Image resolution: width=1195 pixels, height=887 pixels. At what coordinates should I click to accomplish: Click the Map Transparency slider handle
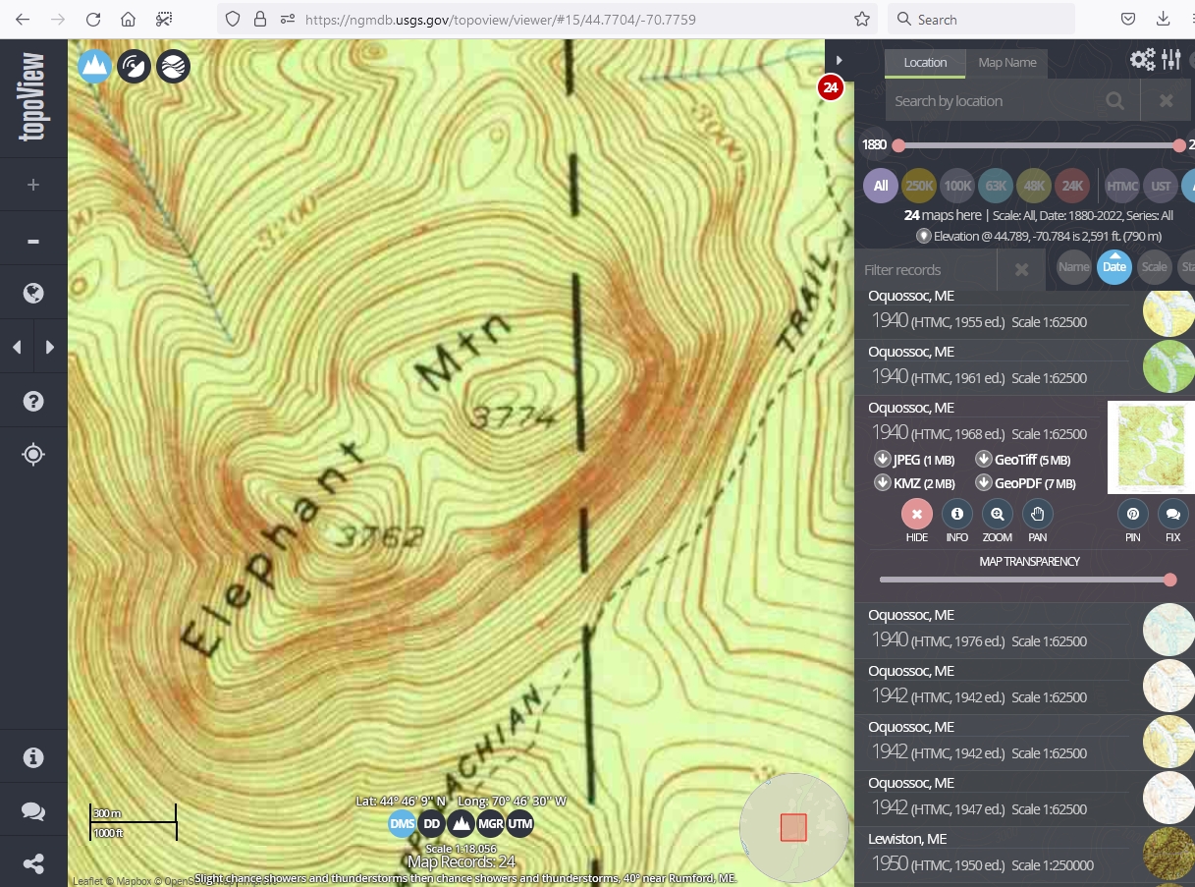(1169, 580)
